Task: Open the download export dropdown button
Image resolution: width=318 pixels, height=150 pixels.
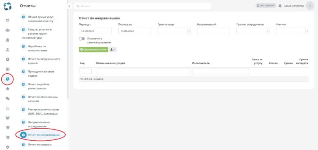Action: pos(113,49)
